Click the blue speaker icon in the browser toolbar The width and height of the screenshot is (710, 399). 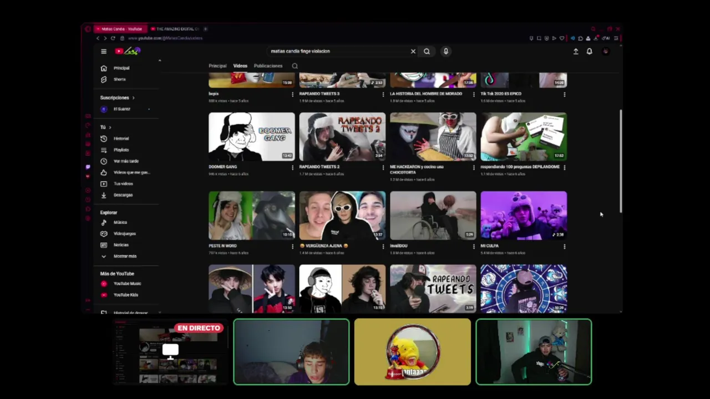573,38
